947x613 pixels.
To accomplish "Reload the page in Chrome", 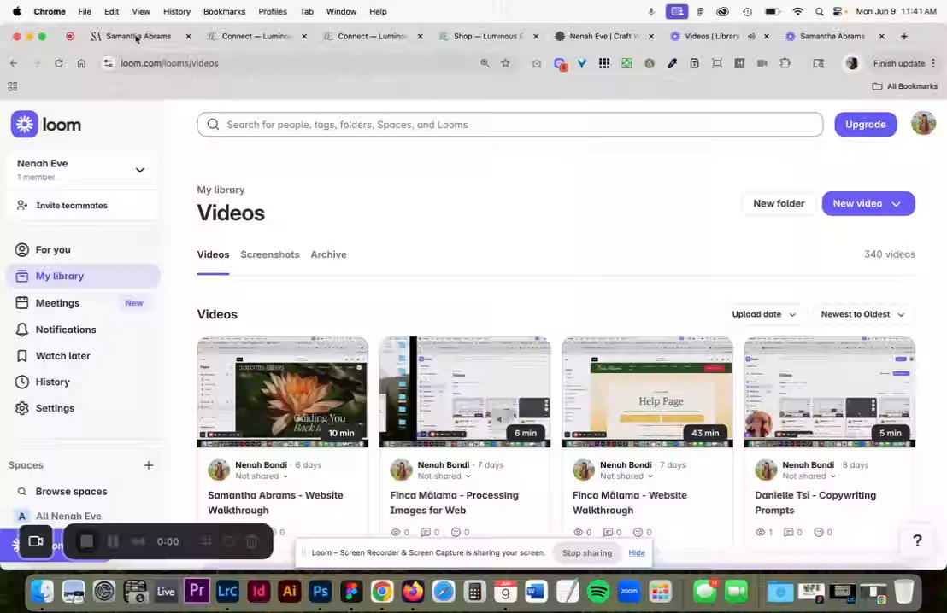I will tap(59, 63).
